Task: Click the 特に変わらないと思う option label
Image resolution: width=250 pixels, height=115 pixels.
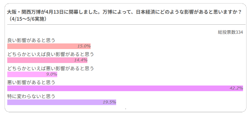Action: 31,97
